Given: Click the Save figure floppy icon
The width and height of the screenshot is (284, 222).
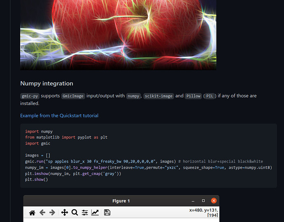Looking at the screenshot, I should (107, 213).
